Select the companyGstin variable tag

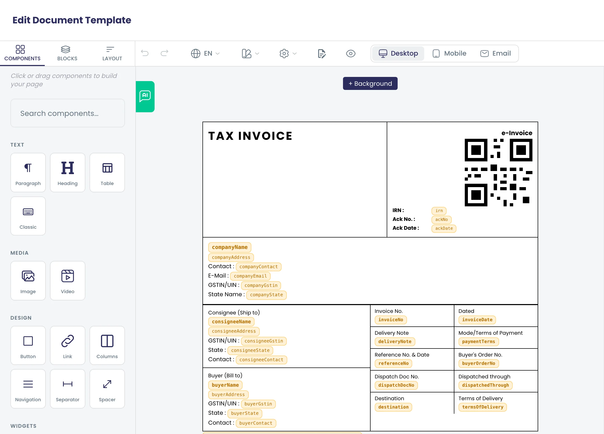pyautogui.click(x=261, y=285)
